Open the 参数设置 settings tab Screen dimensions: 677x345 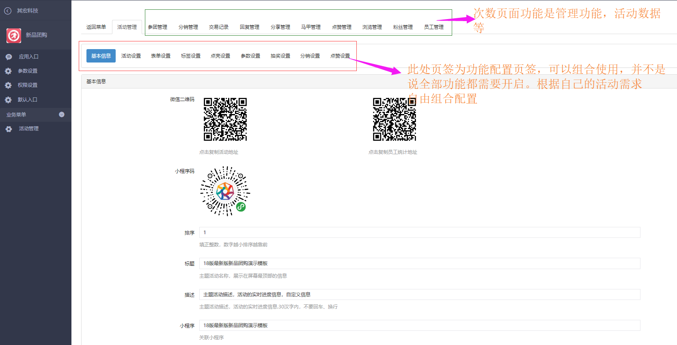pyautogui.click(x=250, y=56)
